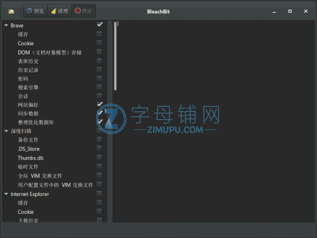The width and height of the screenshot is (317, 238).
Task: Collapse the Brave tree group
Action: [6, 25]
